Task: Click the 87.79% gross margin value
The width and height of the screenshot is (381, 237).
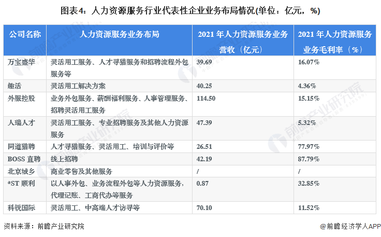Action: pos(310,159)
